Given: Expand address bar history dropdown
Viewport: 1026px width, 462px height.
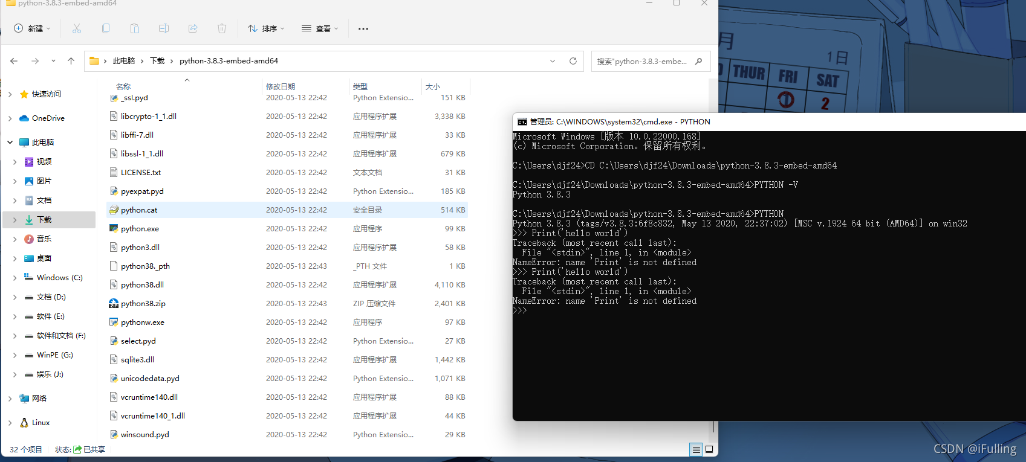Looking at the screenshot, I should click(553, 61).
